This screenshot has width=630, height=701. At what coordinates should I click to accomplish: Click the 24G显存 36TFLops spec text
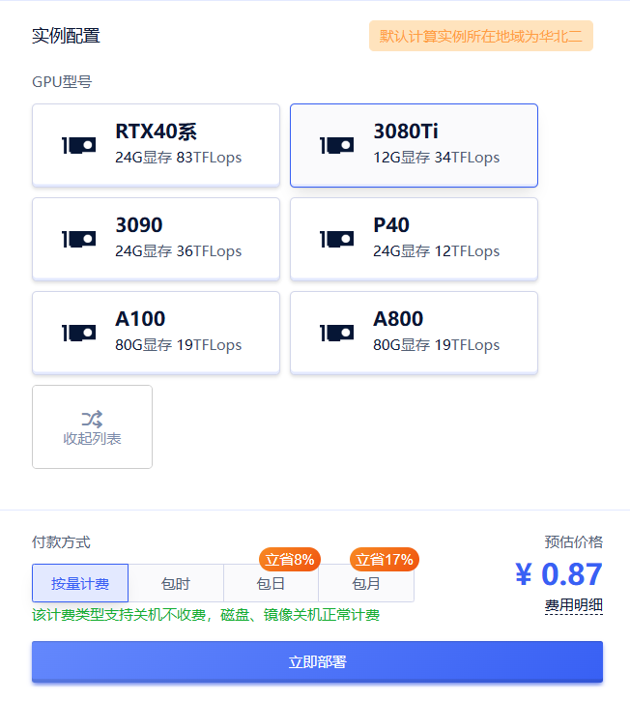179,251
